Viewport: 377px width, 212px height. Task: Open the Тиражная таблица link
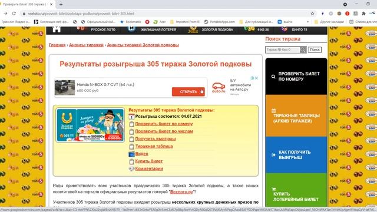[x=154, y=146]
